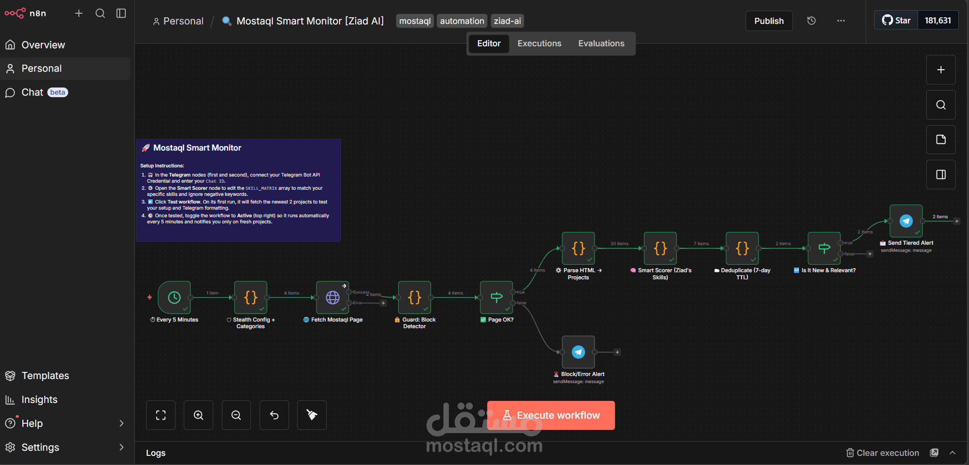The height and width of the screenshot is (465, 969).
Task: Zoom into the workflow canvas
Action: (x=198, y=415)
